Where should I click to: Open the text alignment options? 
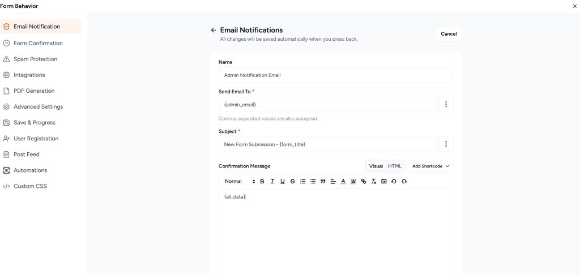point(333,182)
